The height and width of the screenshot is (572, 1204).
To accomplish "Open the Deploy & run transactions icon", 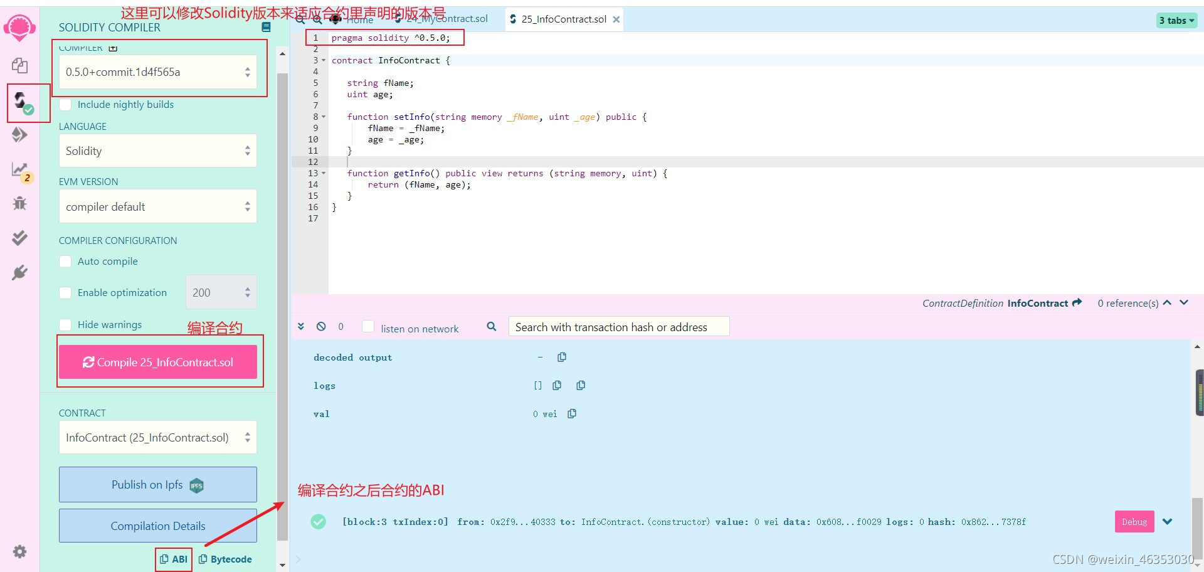I will (19, 135).
